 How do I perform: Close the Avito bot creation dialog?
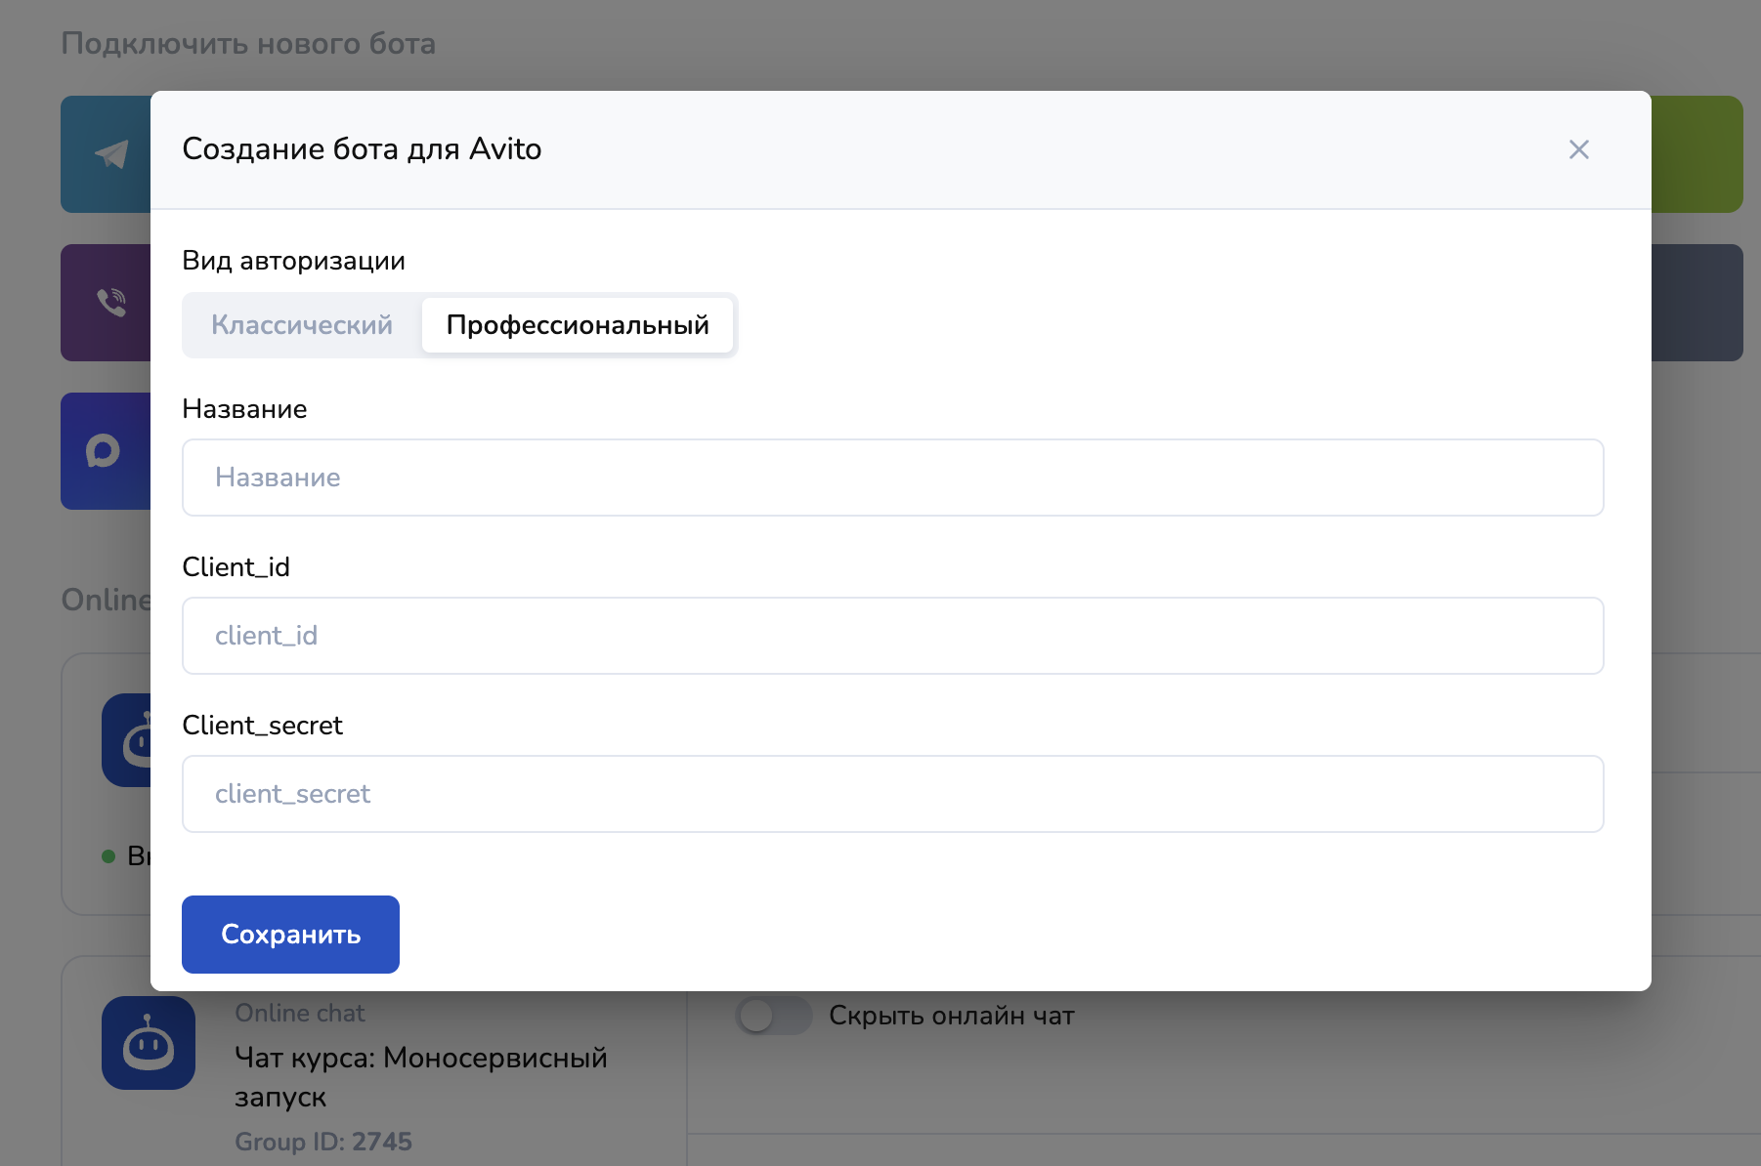1578,149
